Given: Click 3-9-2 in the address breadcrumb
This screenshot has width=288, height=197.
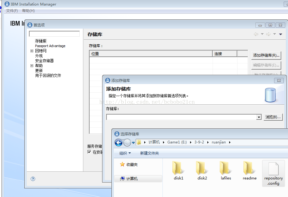Looking at the screenshot, I should [x=199, y=142].
